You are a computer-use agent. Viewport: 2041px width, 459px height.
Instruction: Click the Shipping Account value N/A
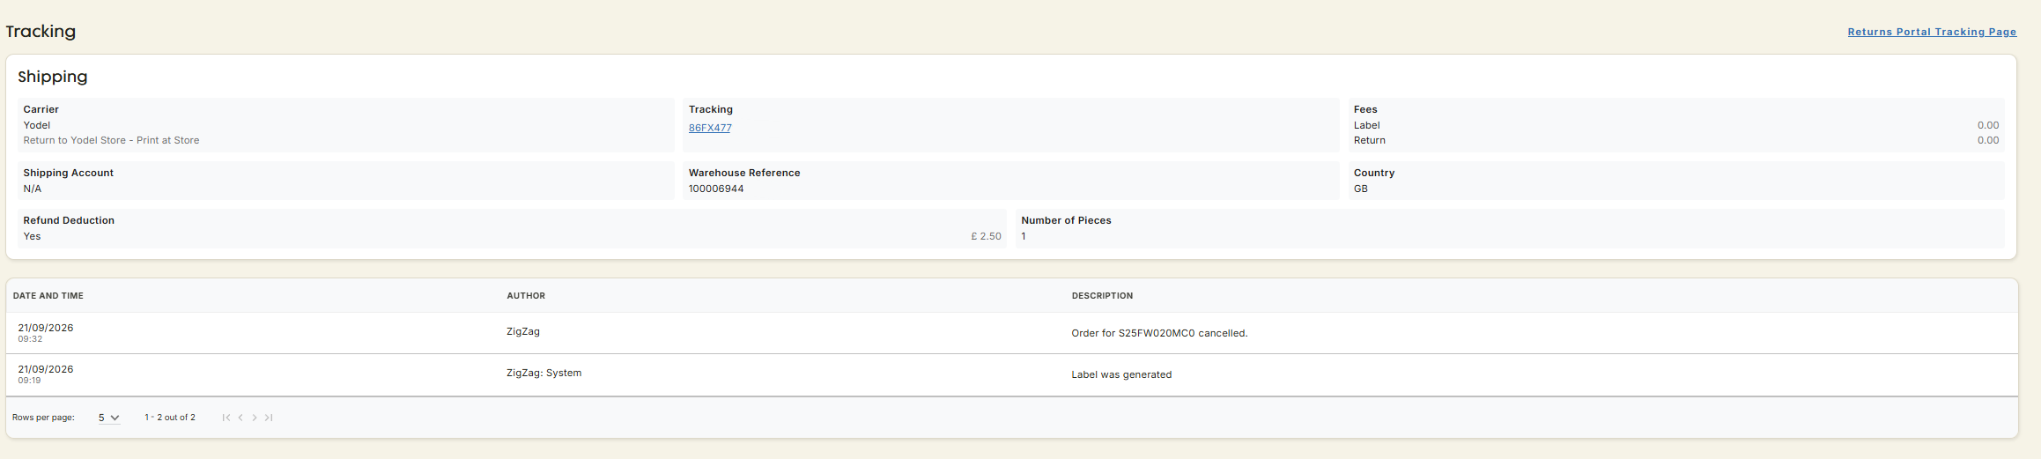coord(32,189)
